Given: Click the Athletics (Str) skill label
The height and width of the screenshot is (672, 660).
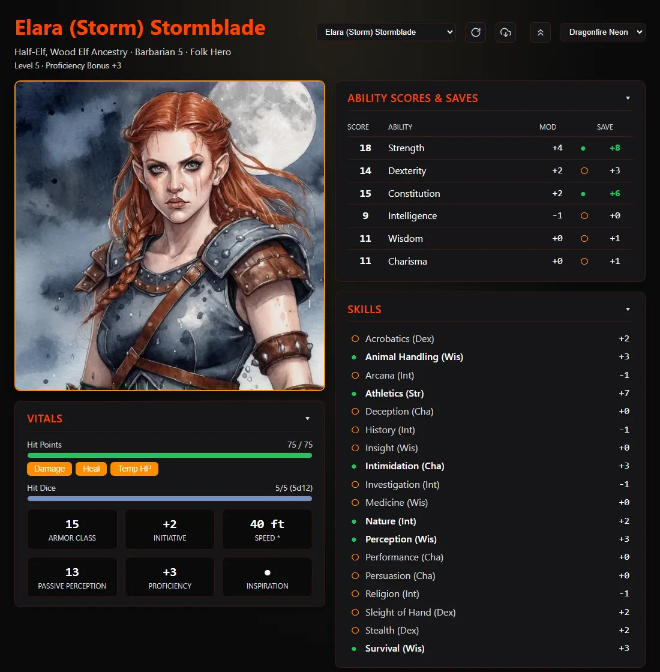Looking at the screenshot, I should pos(394,394).
